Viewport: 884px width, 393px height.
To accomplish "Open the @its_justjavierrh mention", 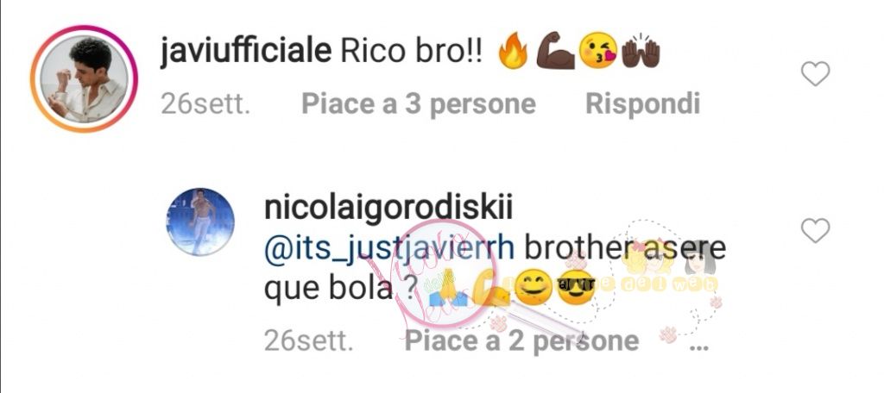I will (389, 250).
